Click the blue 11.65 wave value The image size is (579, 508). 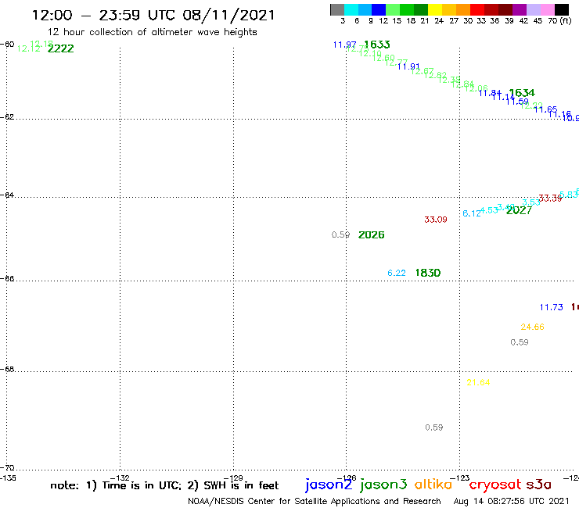pos(545,109)
